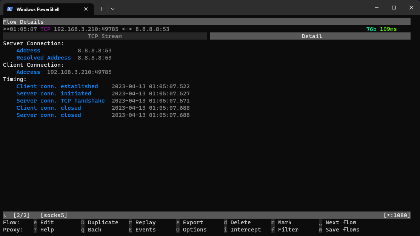Open the terminal tab chevron dropdown

[112, 9]
